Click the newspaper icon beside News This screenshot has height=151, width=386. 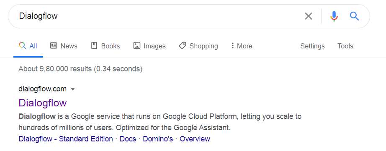[x=54, y=45]
